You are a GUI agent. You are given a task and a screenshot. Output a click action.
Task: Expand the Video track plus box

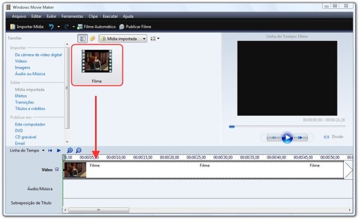point(57,169)
